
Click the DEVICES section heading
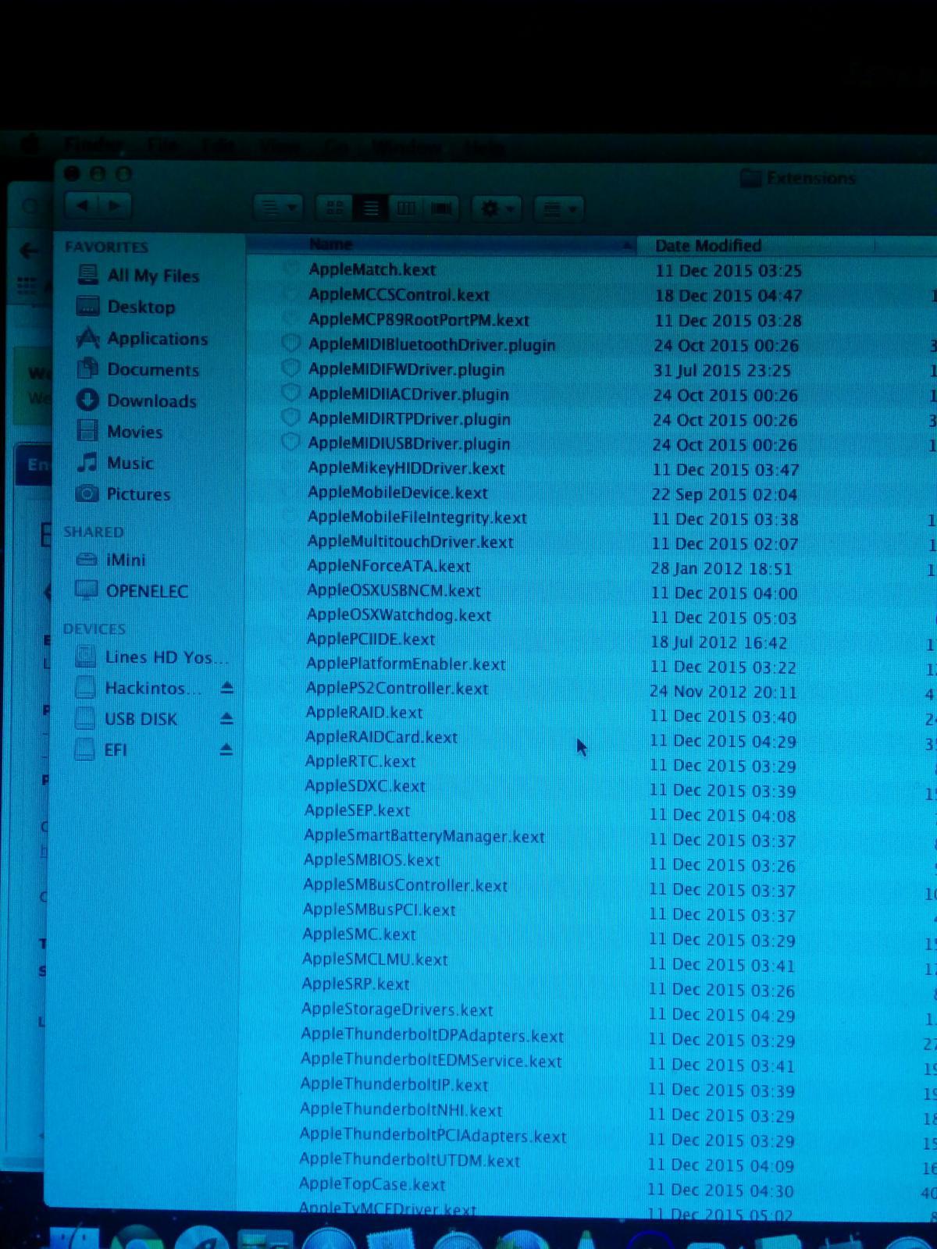coord(94,628)
